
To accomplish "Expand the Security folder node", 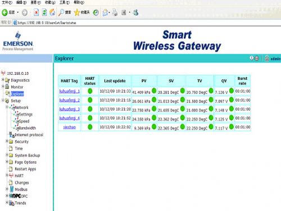I will click(x=7, y=141).
